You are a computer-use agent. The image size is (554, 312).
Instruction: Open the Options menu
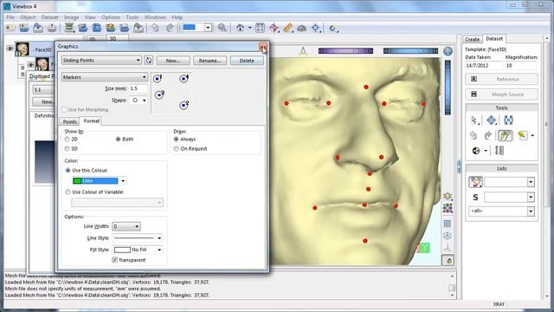click(111, 17)
